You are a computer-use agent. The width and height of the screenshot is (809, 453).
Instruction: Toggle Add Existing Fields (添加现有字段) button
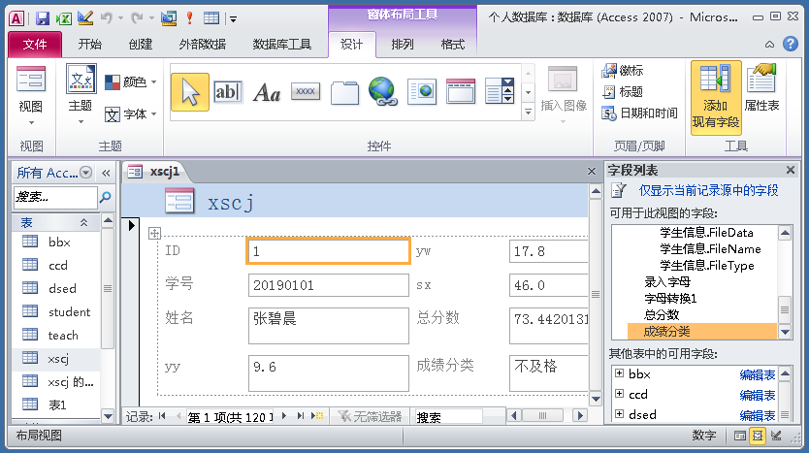click(x=716, y=98)
